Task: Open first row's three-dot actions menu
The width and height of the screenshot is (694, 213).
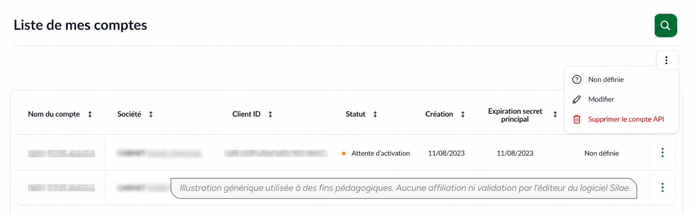Action: tap(662, 152)
